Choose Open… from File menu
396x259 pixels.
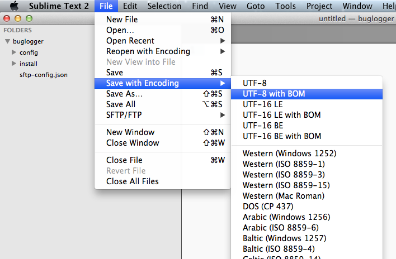pos(163,30)
